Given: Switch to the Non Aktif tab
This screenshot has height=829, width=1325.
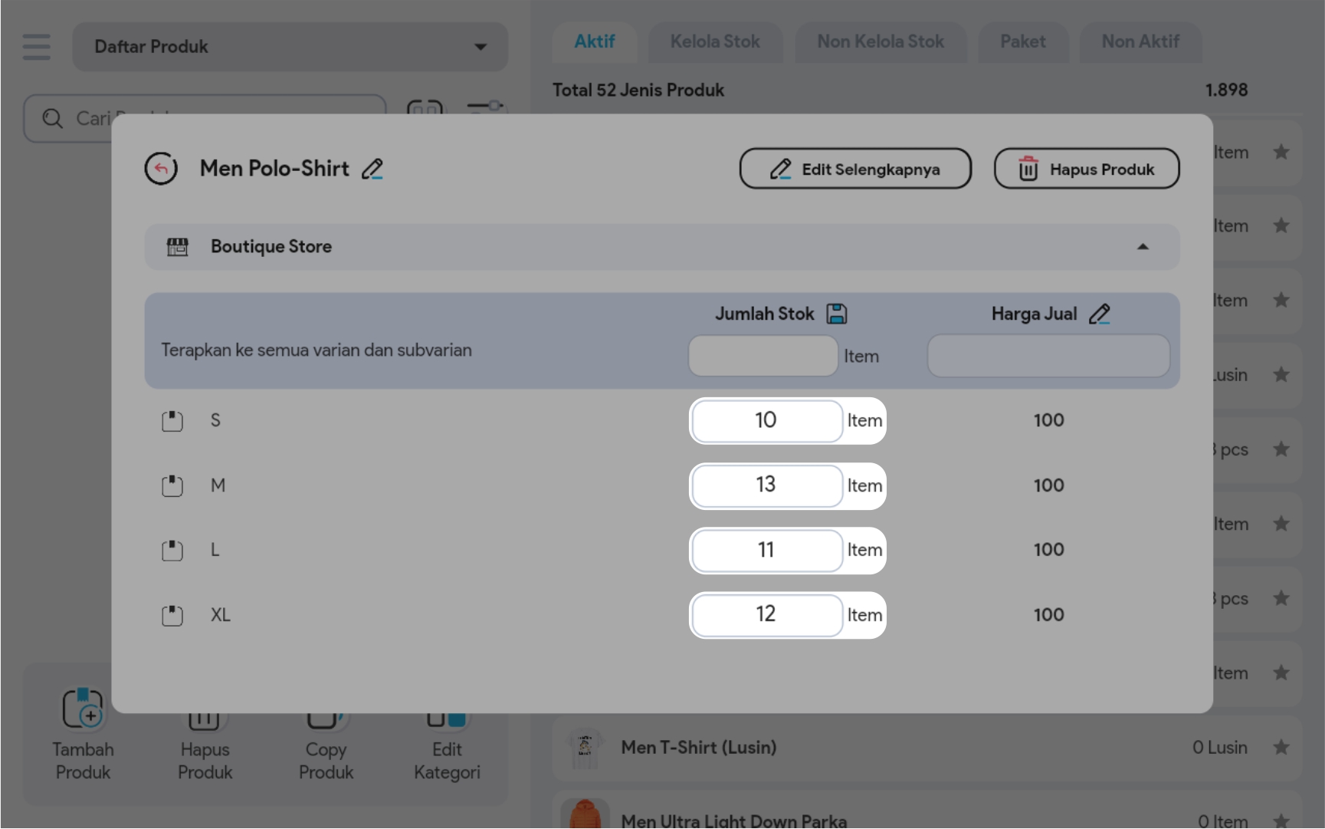Looking at the screenshot, I should tap(1140, 42).
